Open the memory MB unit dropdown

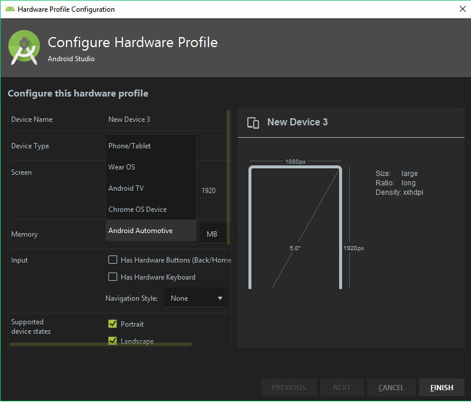pyautogui.click(x=213, y=234)
